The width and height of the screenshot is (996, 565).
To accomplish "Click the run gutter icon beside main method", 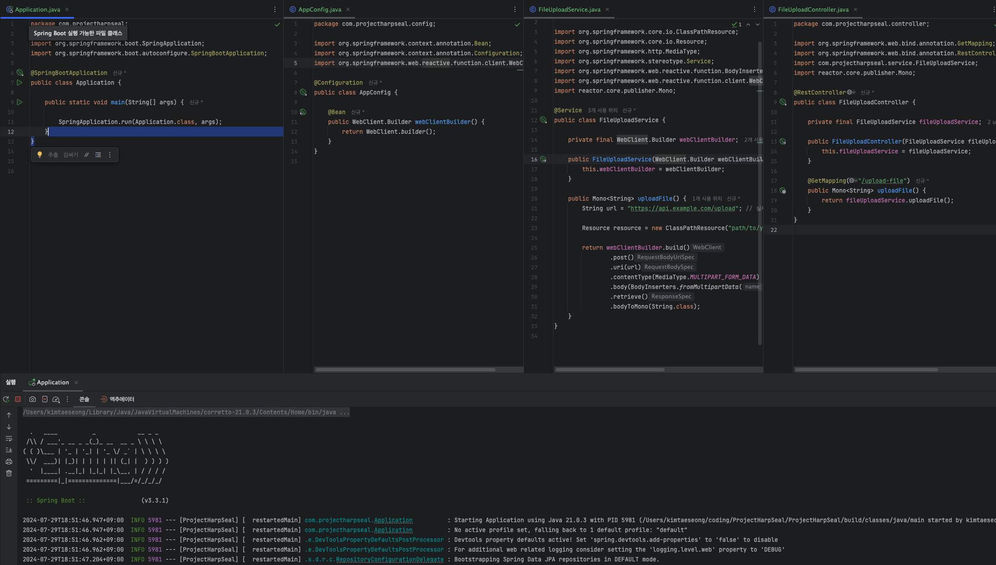I will 20,103.
